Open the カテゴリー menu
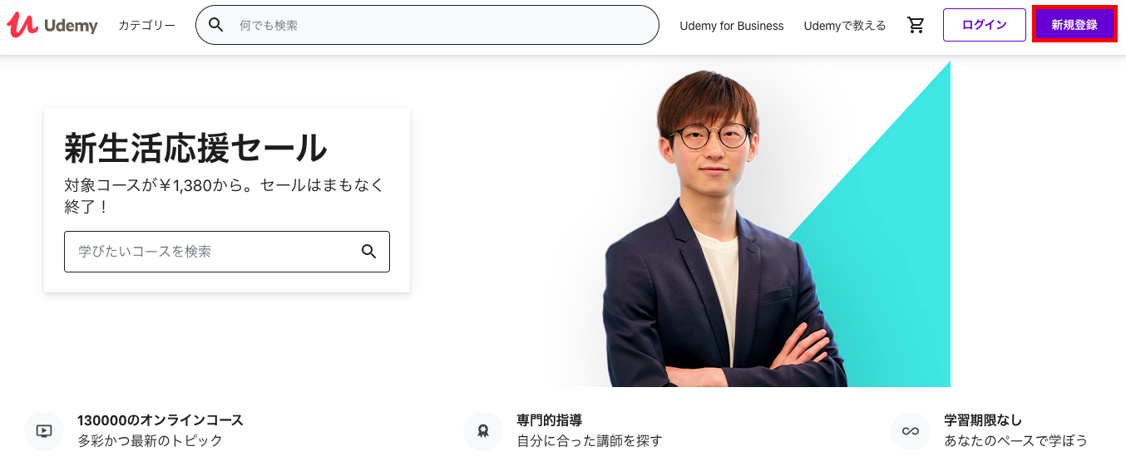The width and height of the screenshot is (1126, 466). [x=147, y=25]
